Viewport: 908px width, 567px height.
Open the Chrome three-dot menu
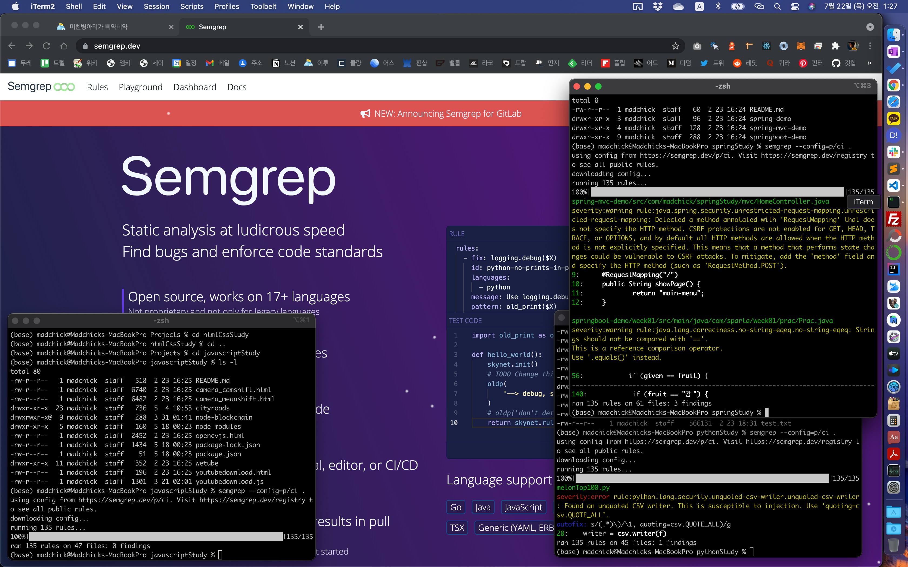click(870, 46)
